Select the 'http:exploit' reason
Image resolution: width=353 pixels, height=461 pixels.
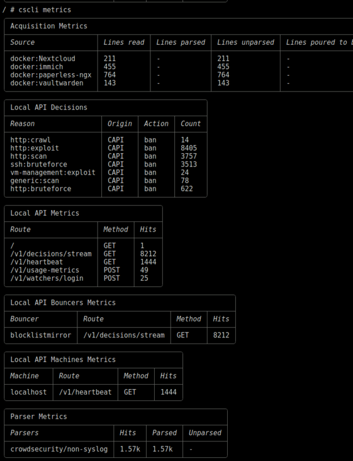click(x=34, y=148)
